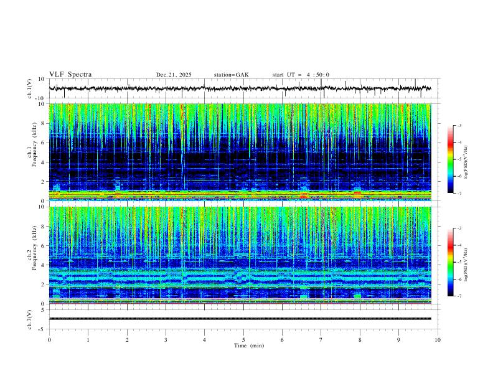The image size is (493, 381).
Task: Click the "9" tick on the time axis
Action: [x=398, y=340]
